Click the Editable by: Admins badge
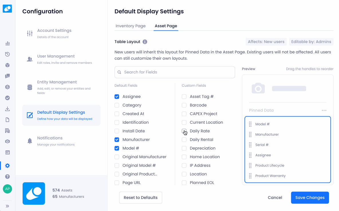The width and height of the screenshot is (339, 211). click(x=311, y=42)
